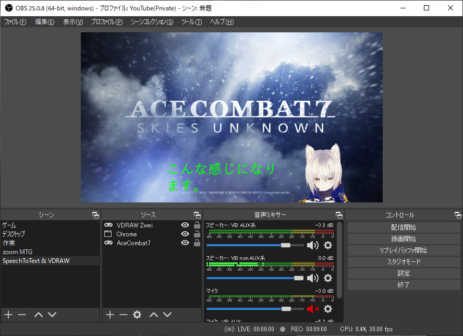
Task: Add a new source with plus icon
Action: tap(110, 315)
